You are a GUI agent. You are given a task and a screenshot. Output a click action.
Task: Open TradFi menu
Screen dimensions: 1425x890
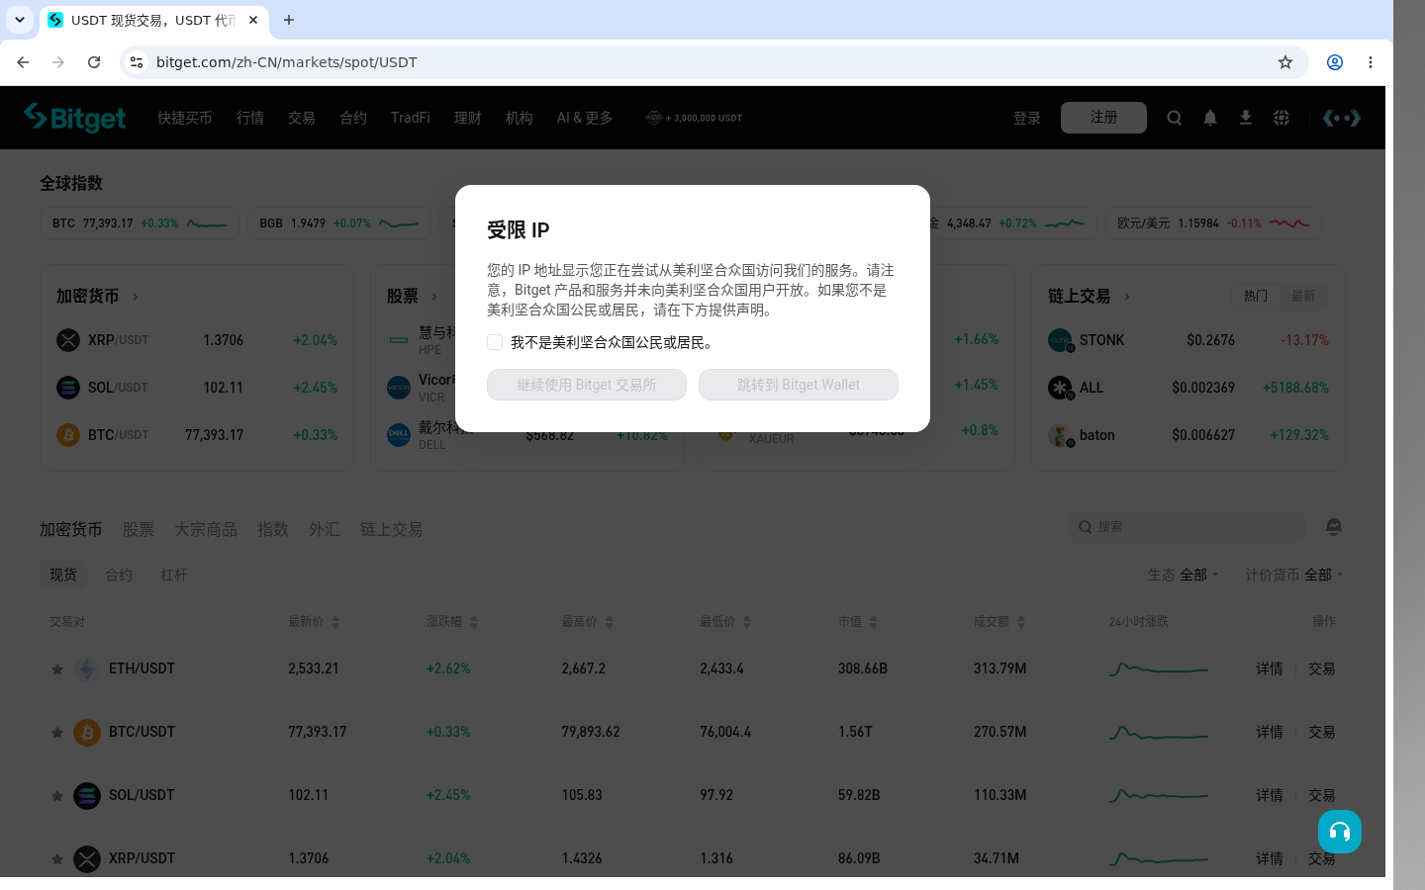click(x=411, y=118)
